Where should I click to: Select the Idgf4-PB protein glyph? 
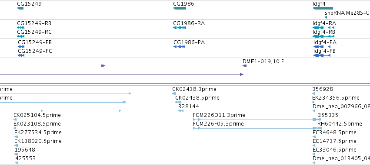point(322,55)
